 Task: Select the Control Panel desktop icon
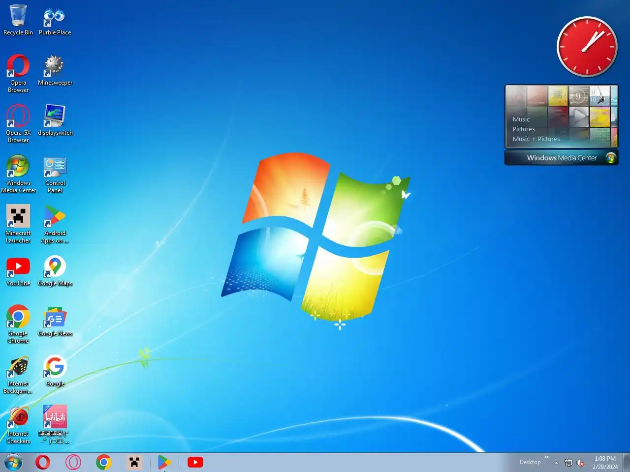click(55, 174)
